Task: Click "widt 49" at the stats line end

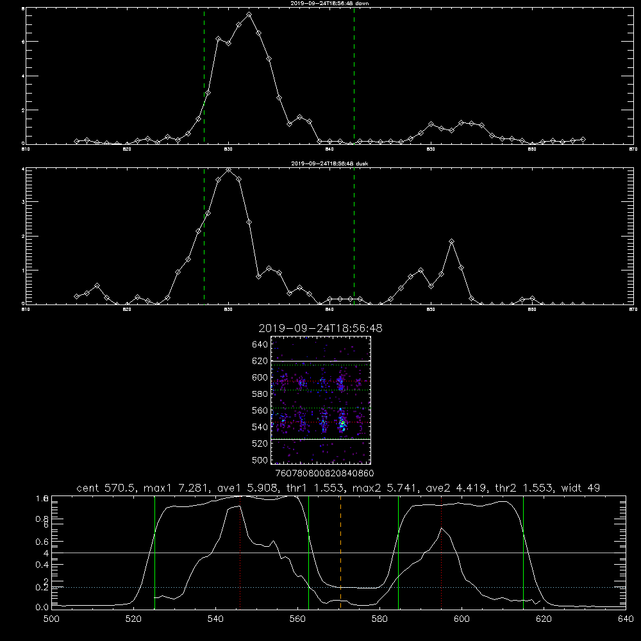Action: click(x=581, y=488)
